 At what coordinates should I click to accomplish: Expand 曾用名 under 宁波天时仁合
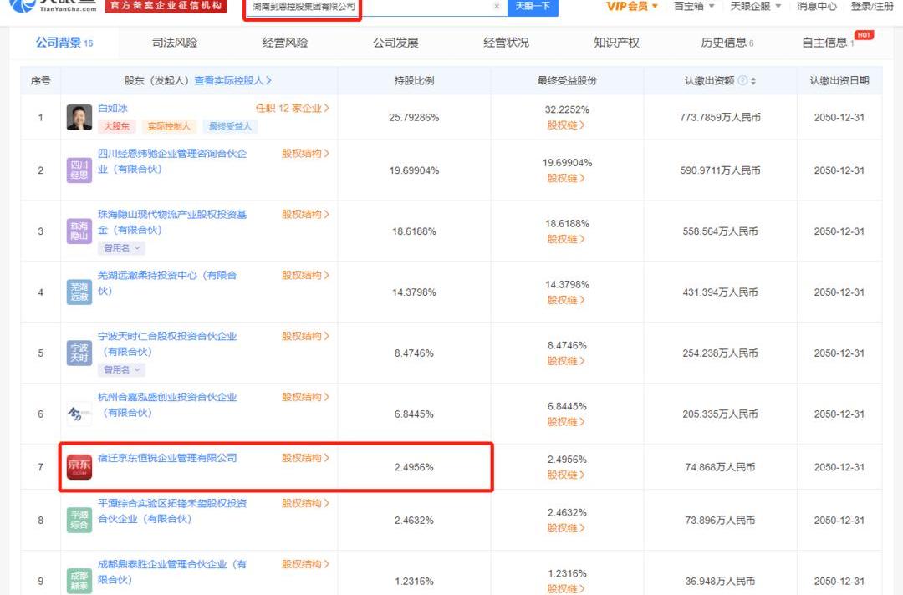tap(121, 370)
